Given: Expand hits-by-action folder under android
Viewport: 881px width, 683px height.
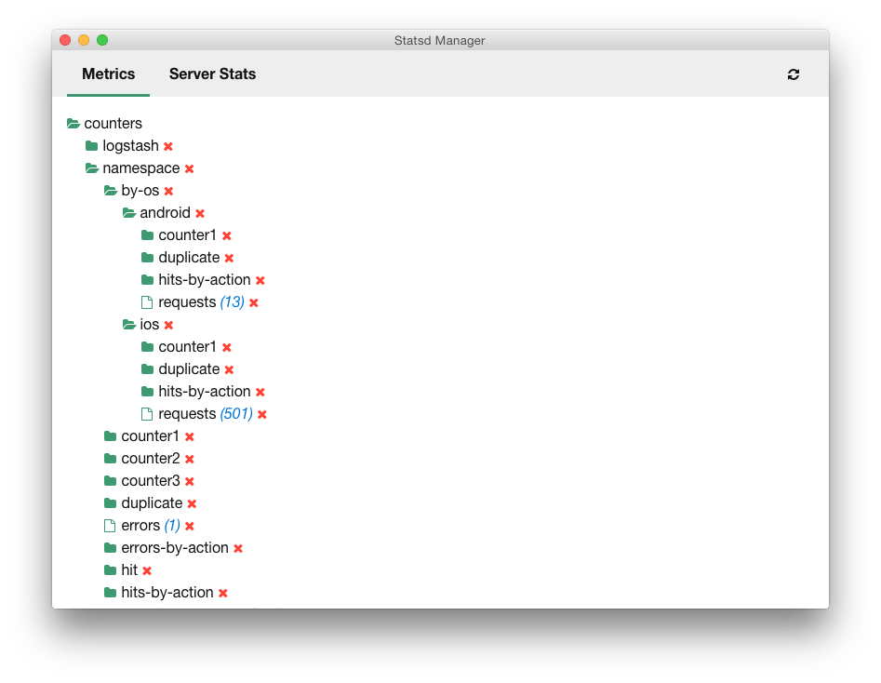Looking at the screenshot, I should (147, 279).
